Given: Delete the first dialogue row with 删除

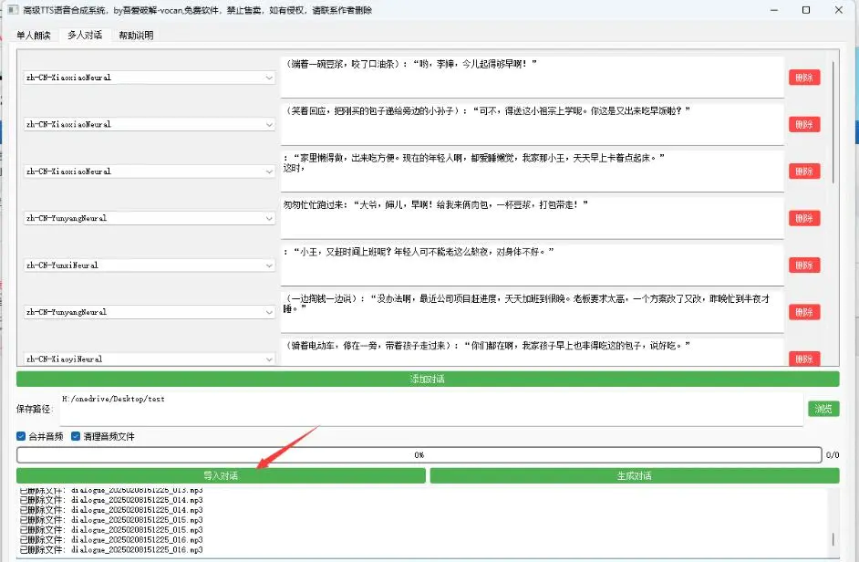Looking at the screenshot, I should click(x=803, y=78).
